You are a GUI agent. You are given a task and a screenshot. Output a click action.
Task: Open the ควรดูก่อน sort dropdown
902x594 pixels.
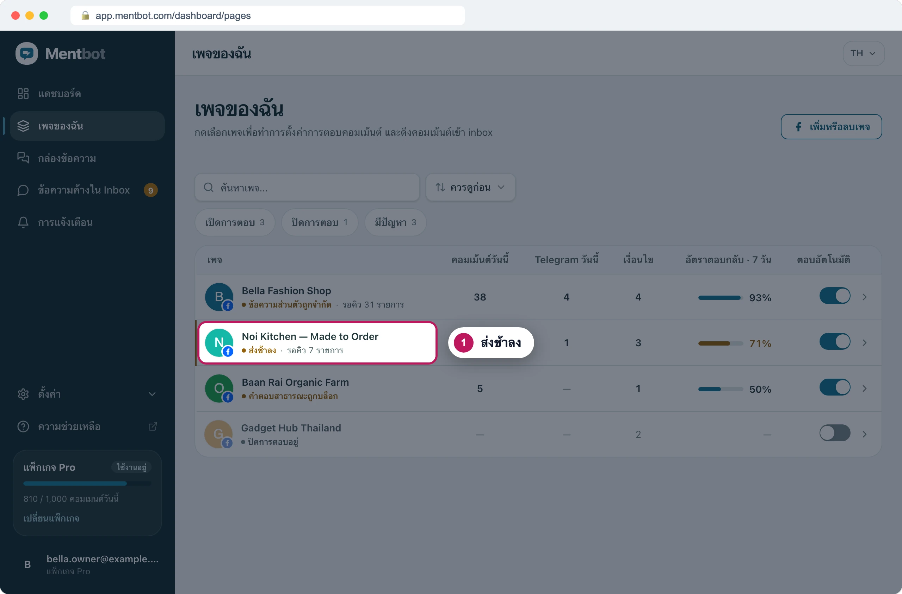tap(470, 187)
